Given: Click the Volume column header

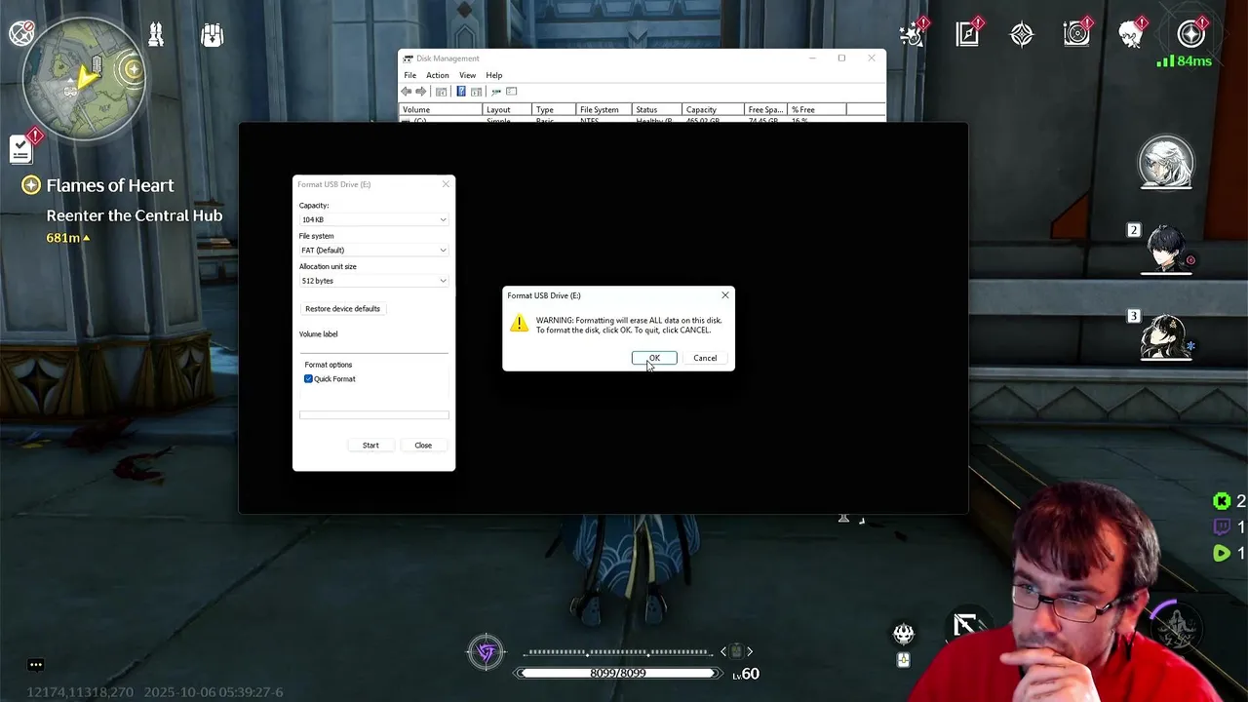Looking at the screenshot, I should pos(442,109).
